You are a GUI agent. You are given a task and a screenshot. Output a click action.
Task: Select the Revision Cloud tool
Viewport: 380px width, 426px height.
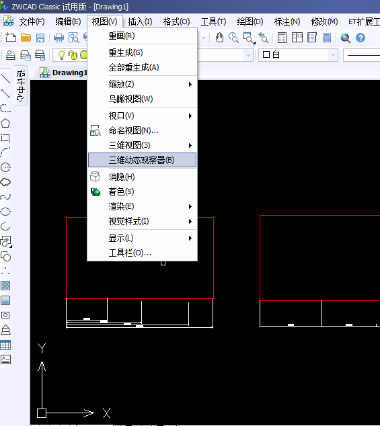(5, 182)
